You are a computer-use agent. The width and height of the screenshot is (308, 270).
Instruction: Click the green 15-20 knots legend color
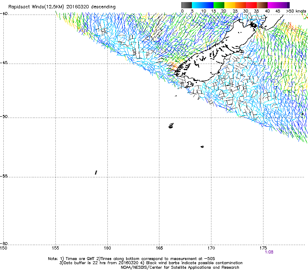coord(219,5)
